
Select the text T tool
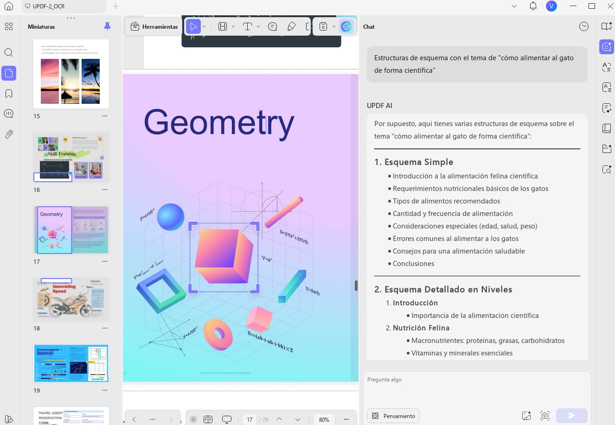click(248, 27)
